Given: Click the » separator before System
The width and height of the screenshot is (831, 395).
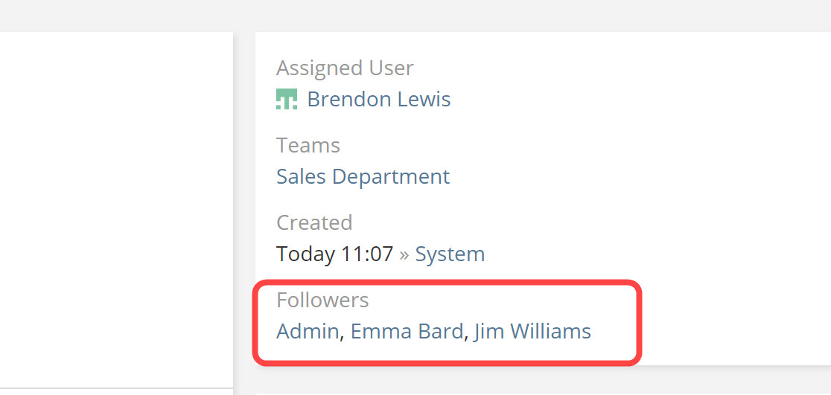Looking at the screenshot, I should click(404, 254).
